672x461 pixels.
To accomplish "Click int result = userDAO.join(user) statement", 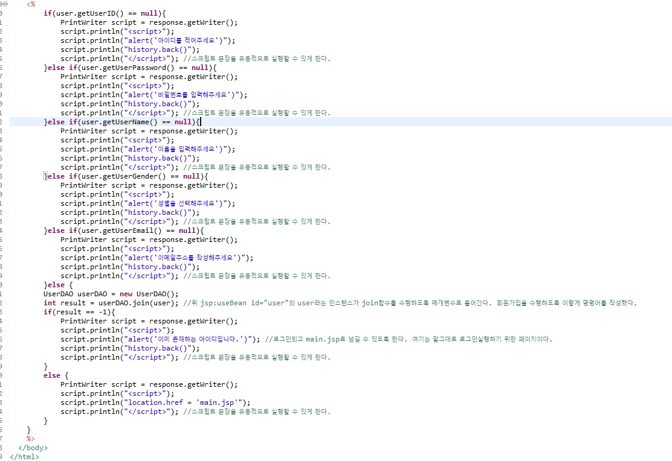I will coord(111,303).
